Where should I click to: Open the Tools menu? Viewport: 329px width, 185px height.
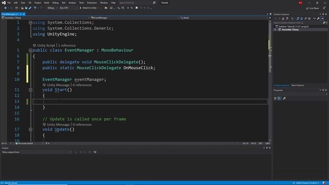pyautogui.click(x=81, y=3)
